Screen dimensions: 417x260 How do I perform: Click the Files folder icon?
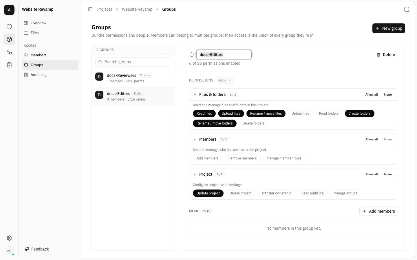26,33
